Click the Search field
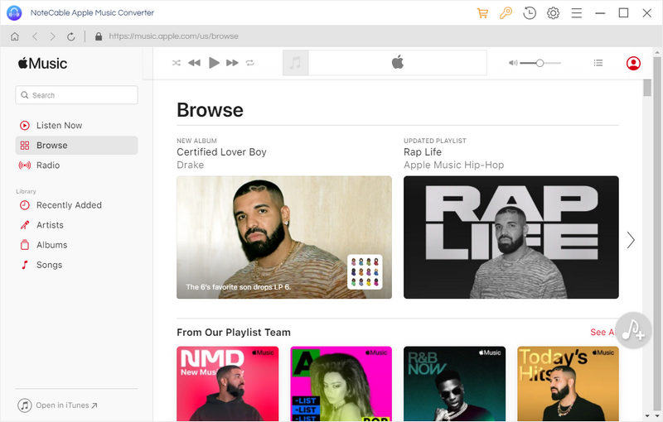Image resolution: width=663 pixels, height=422 pixels. click(76, 95)
